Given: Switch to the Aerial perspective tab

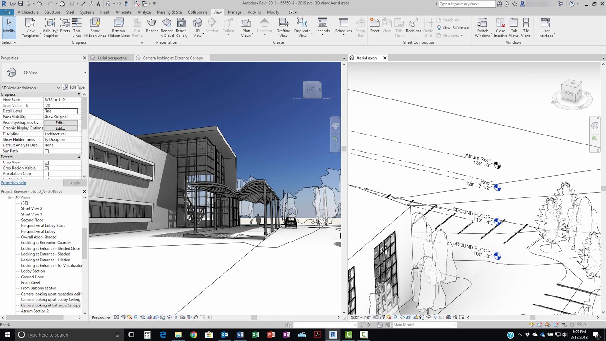Looking at the screenshot, I should tap(111, 58).
